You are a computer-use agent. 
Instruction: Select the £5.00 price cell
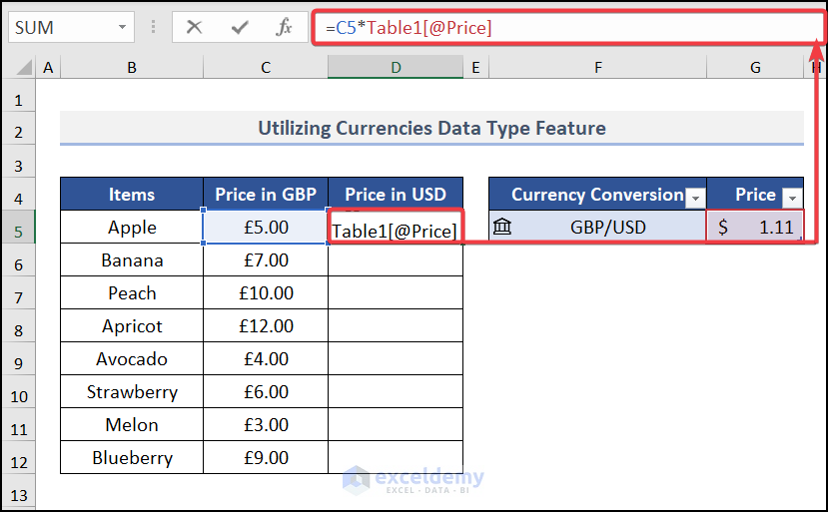[x=266, y=228]
